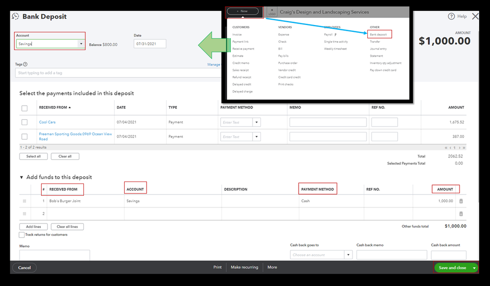Click the Add lines button
This screenshot has height=286, width=490.
pos(33,227)
